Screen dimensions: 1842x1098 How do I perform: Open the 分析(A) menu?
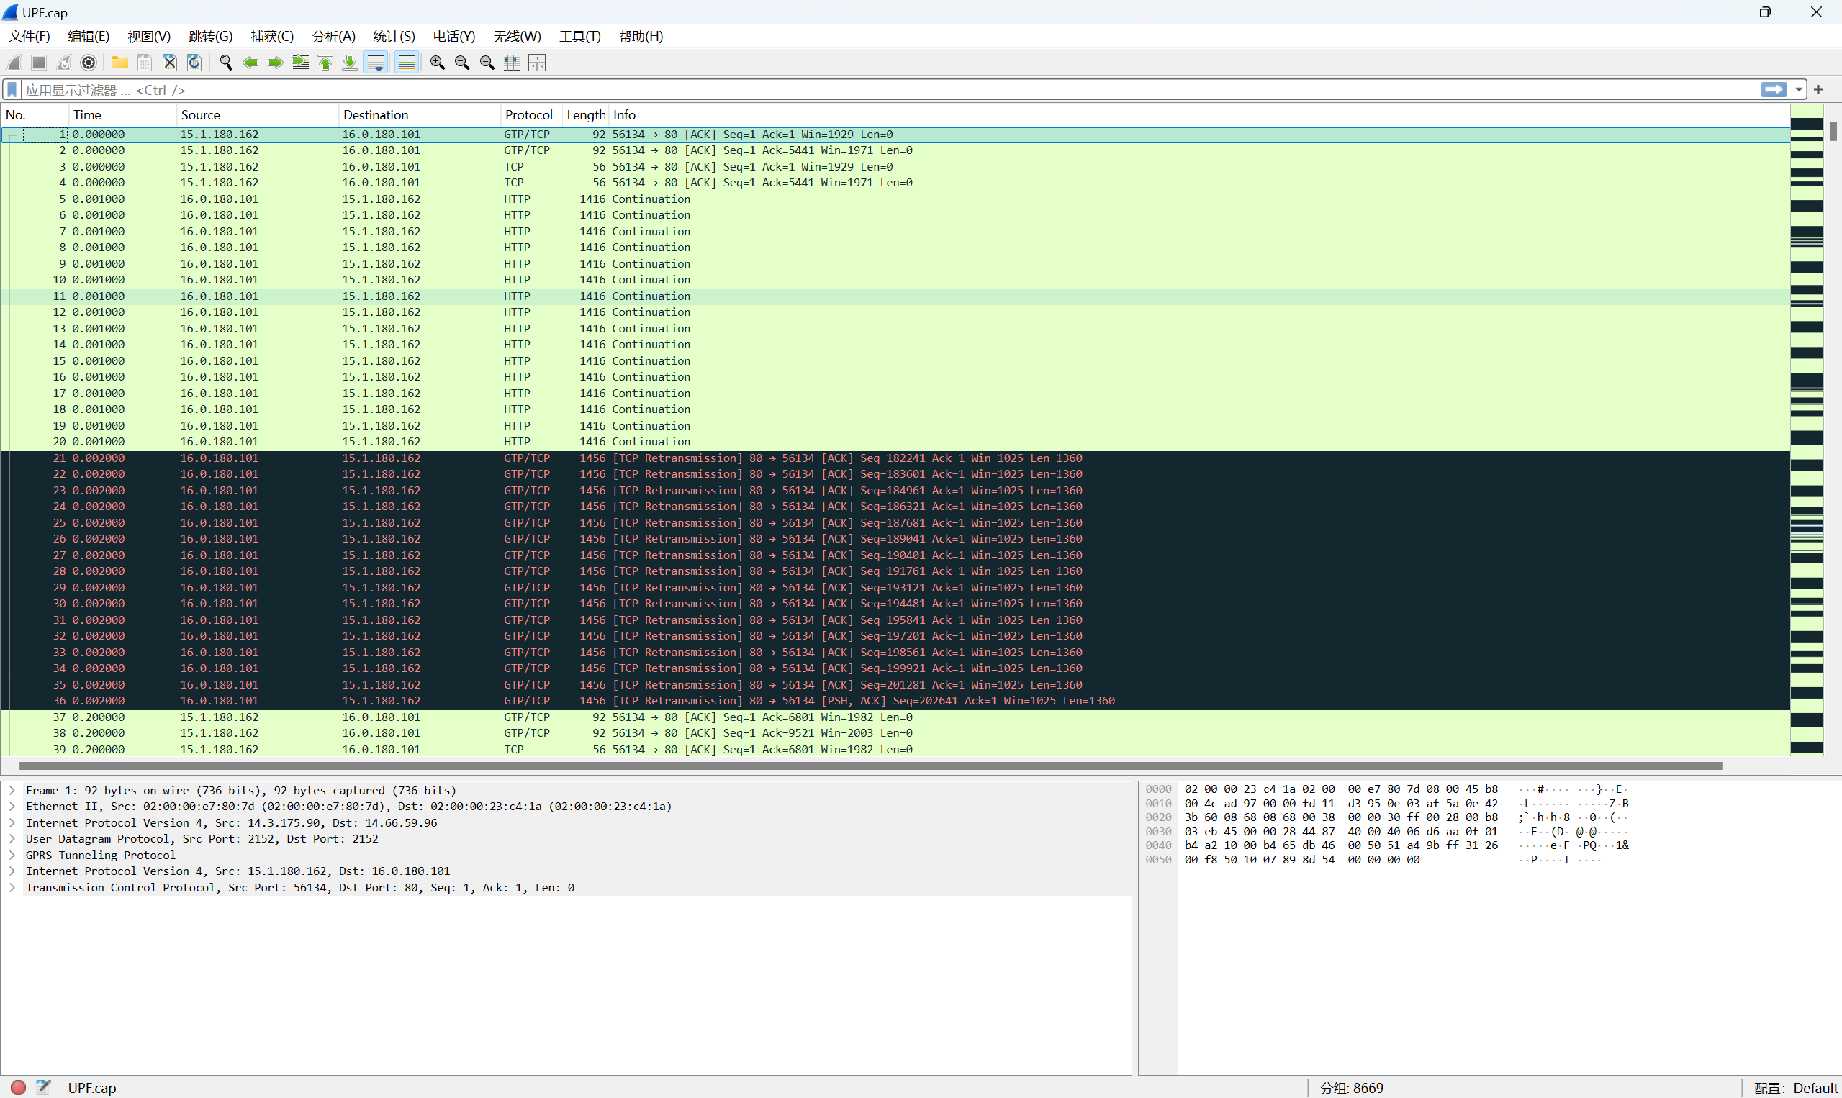(333, 36)
